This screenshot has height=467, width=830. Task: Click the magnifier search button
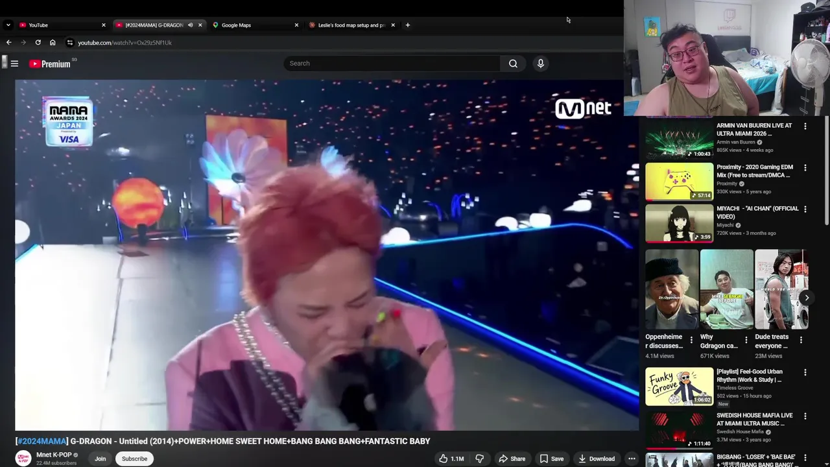pos(513,64)
